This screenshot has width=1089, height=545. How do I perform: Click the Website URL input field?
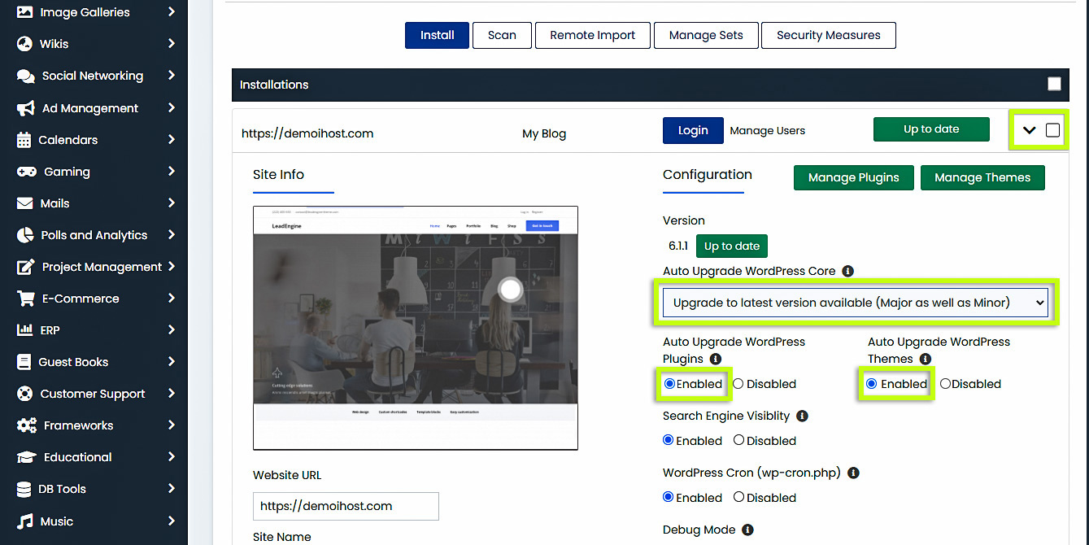346,506
